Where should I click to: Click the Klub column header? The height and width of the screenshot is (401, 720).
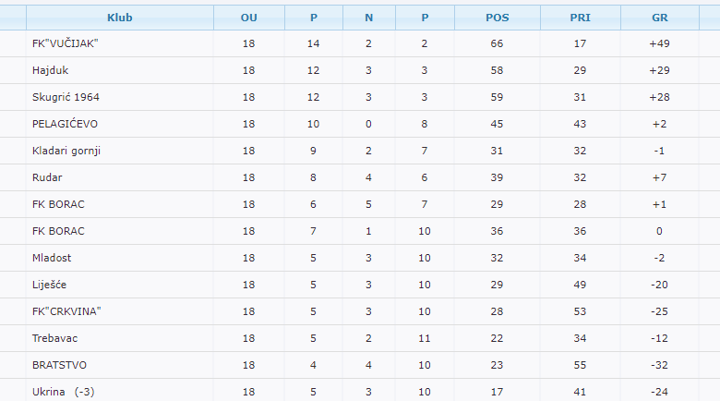pyautogui.click(x=119, y=18)
